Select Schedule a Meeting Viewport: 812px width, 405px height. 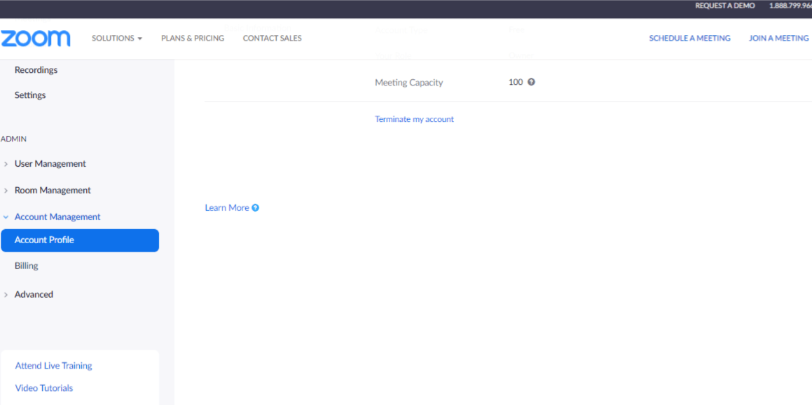point(689,39)
